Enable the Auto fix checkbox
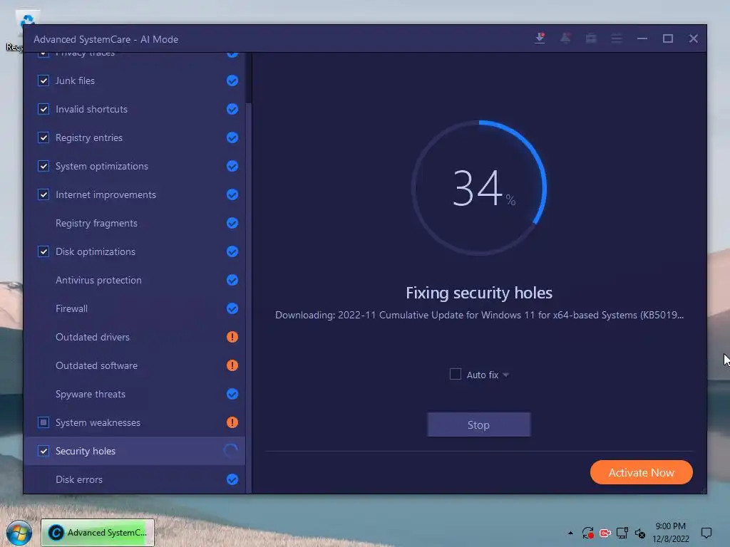This screenshot has width=730, height=547. pyautogui.click(x=456, y=375)
